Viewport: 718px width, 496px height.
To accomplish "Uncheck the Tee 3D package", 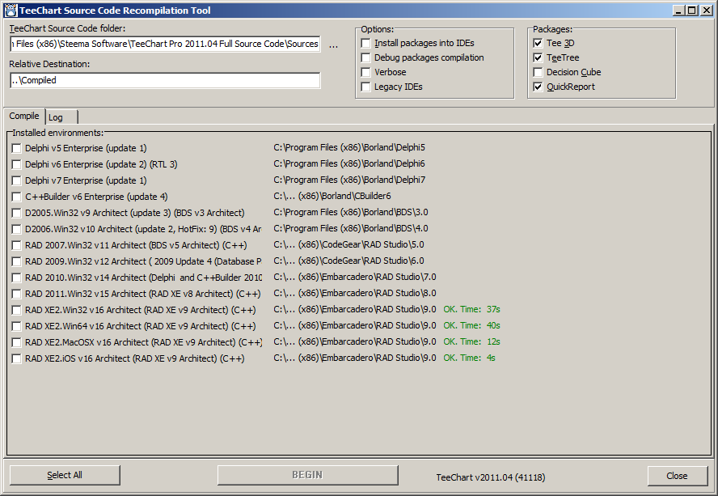I will (538, 43).
